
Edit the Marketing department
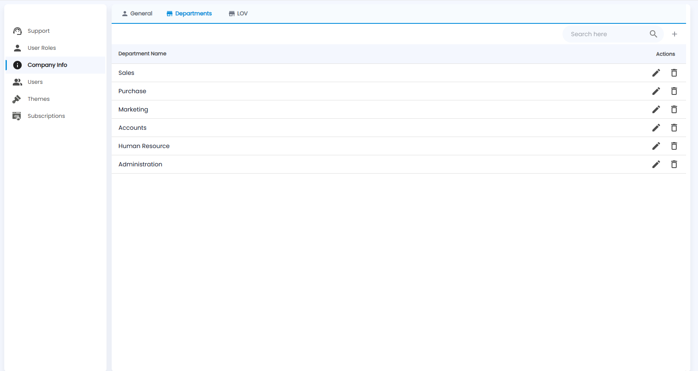click(x=656, y=109)
